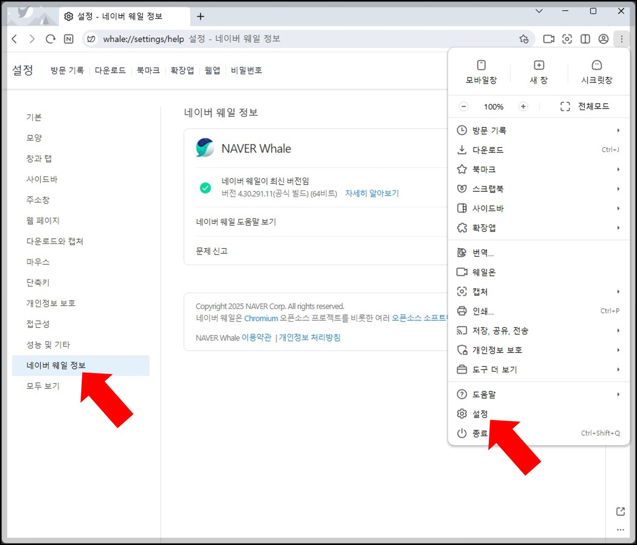
Task: Open a mobile window (모바일창)
Action: (x=481, y=72)
